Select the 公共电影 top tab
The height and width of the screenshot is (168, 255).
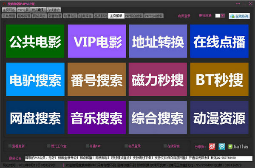point(38,10)
